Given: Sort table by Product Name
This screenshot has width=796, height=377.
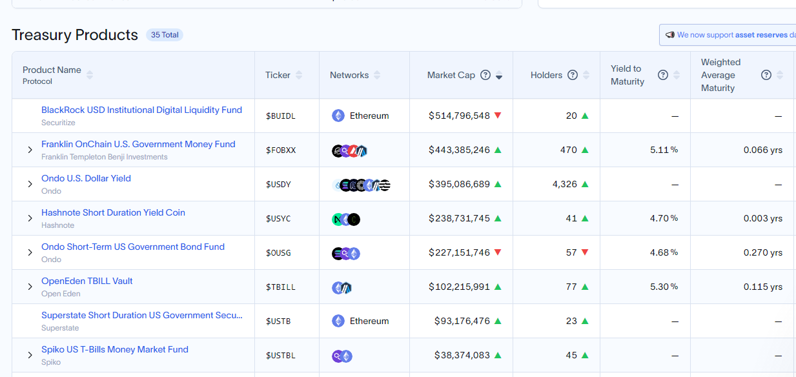Looking at the screenshot, I should pos(90,75).
